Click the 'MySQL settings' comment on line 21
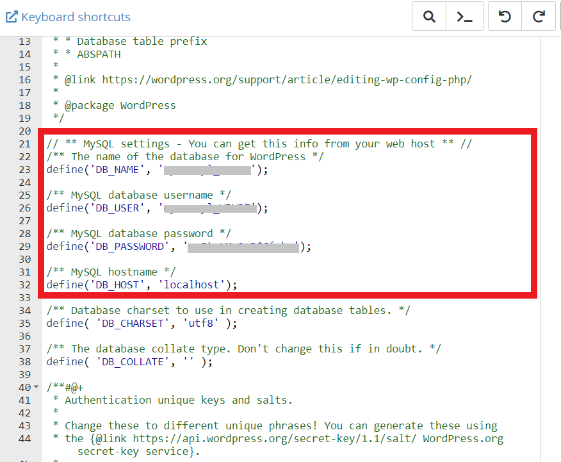The width and height of the screenshot is (561, 462). click(259, 144)
